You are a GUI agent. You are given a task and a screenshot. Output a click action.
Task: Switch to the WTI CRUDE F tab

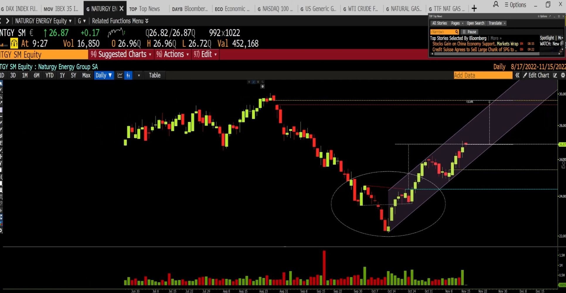click(x=361, y=9)
